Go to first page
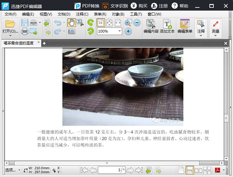Viewport: 233px width, 177px height. [x=84, y=170]
